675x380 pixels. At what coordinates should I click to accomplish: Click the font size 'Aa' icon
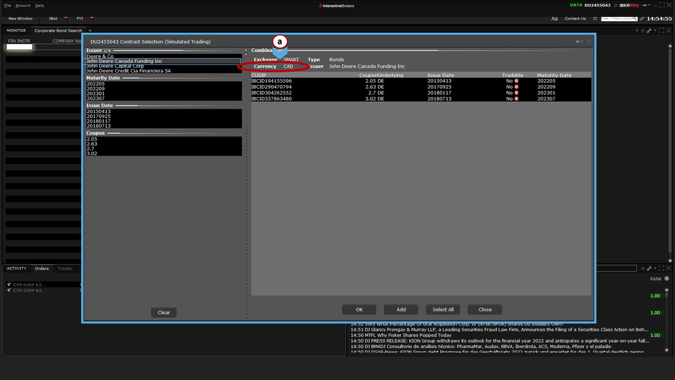point(554,18)
